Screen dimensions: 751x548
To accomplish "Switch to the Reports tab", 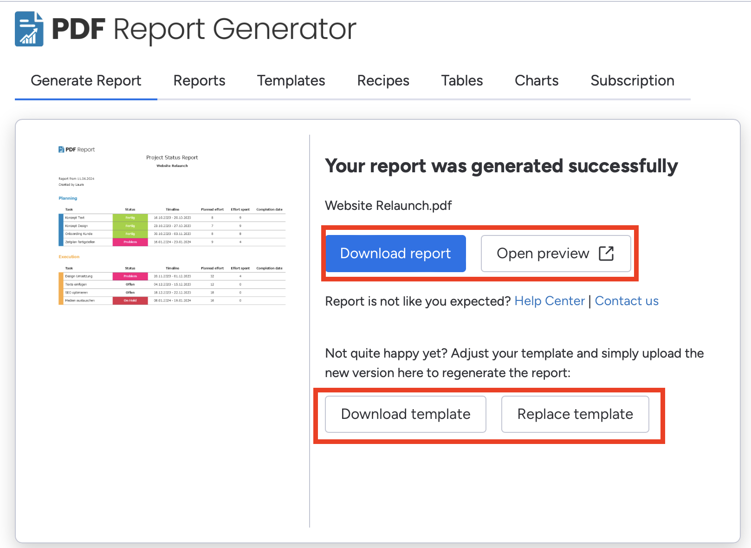I will tap(199, 81).
